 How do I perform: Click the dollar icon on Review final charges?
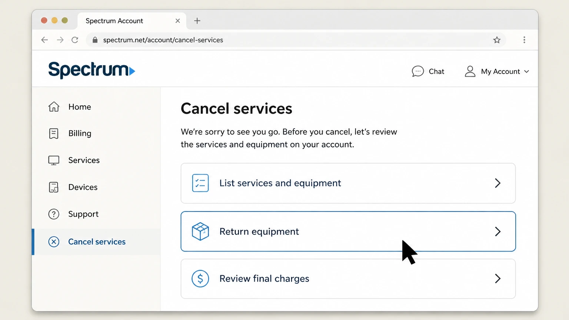200,279
